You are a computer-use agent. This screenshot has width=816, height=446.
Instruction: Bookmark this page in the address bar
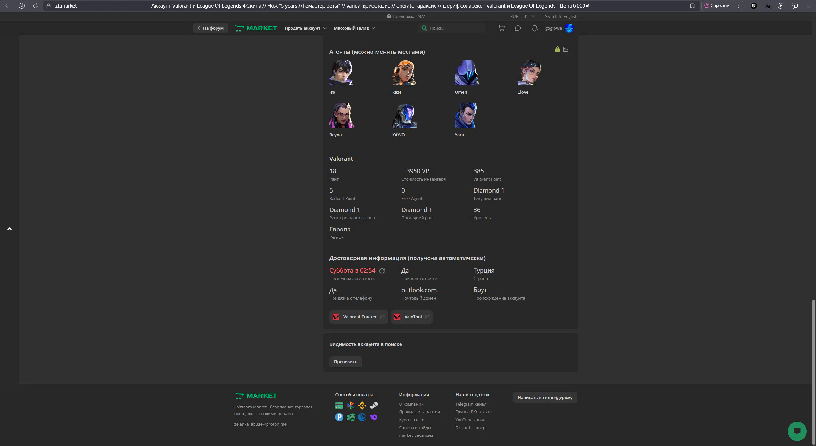point(692,6)
